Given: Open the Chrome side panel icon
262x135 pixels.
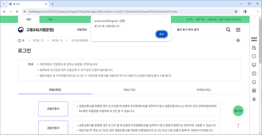Looking at the screenshot, I should click(245, 12).
